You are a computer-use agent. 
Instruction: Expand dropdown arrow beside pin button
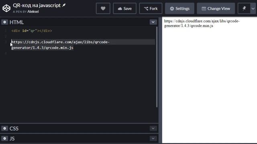coord(253,8)
